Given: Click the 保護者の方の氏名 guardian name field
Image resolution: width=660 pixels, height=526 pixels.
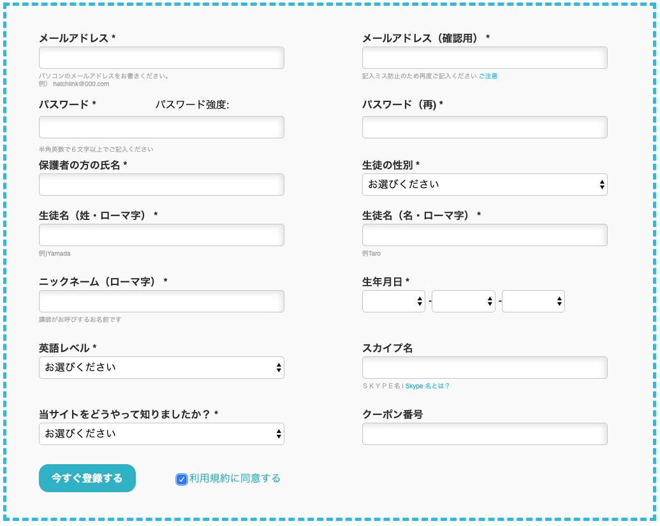Looking at the screenshot, I should [161, 184].
